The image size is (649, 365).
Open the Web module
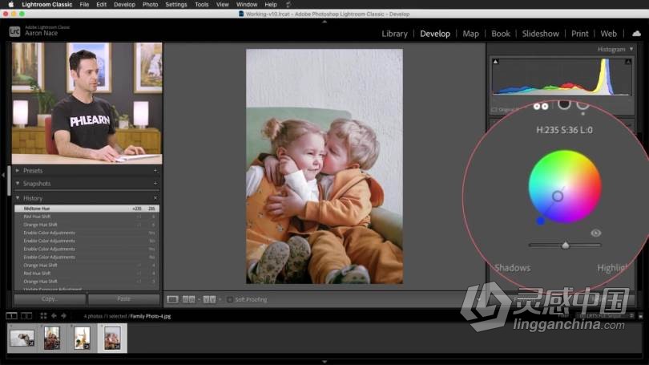(x=608, y=34)
